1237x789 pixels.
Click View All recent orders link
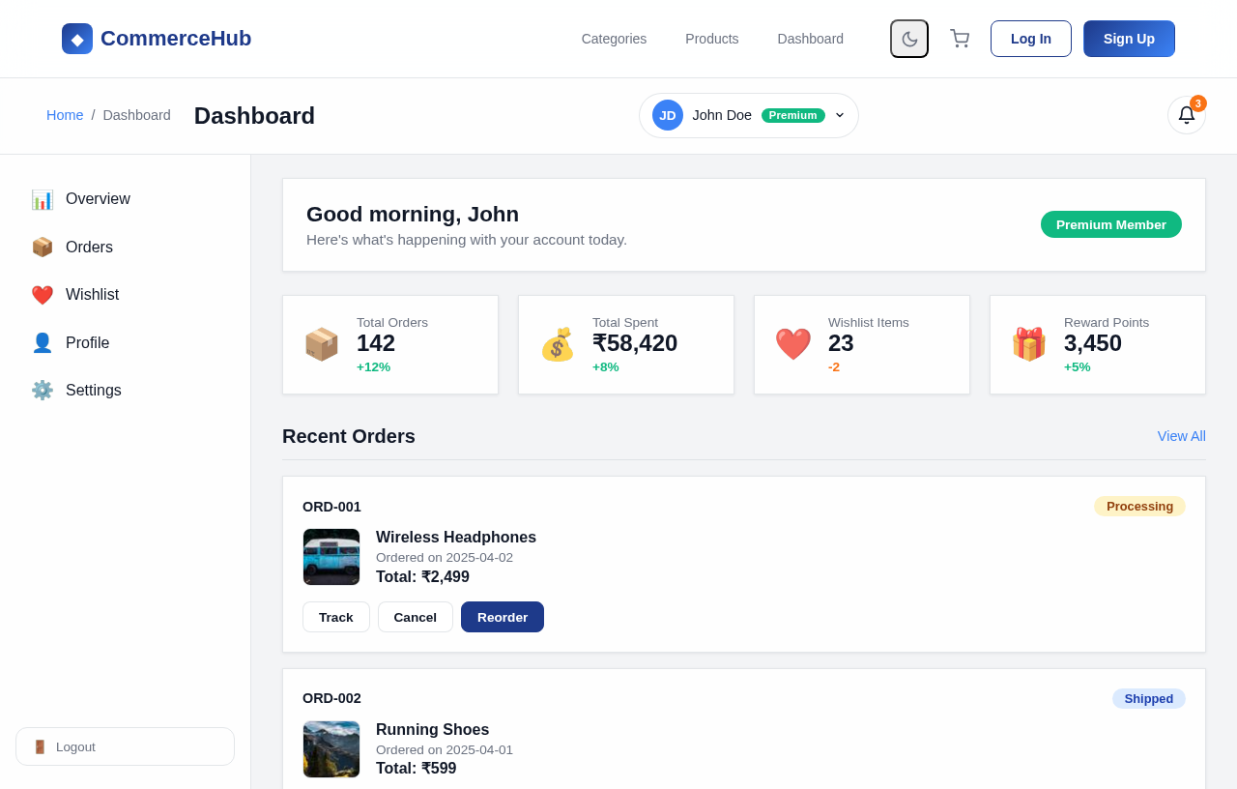coord(1182,436)
